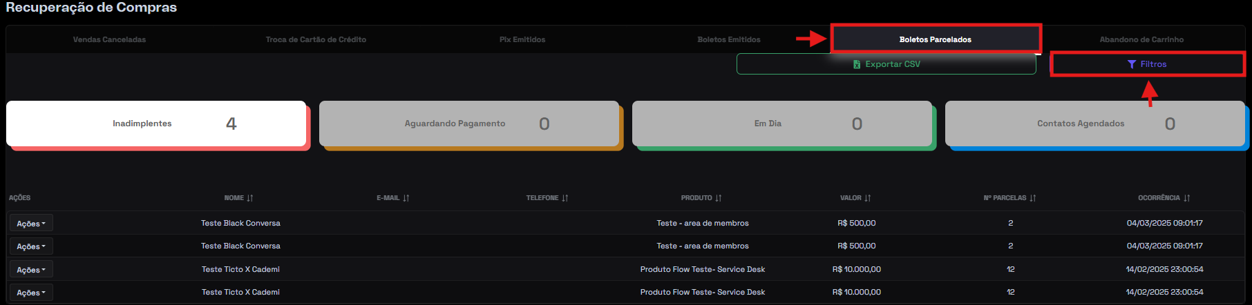Open Ações dropdown in last table row
Viewport: 1252px width, 305px height.
[31, 293]
